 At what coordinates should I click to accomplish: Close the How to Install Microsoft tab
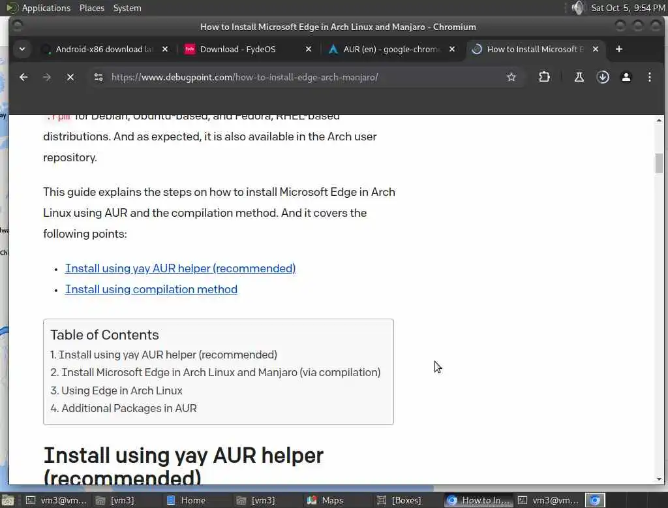tap(596, 49)
